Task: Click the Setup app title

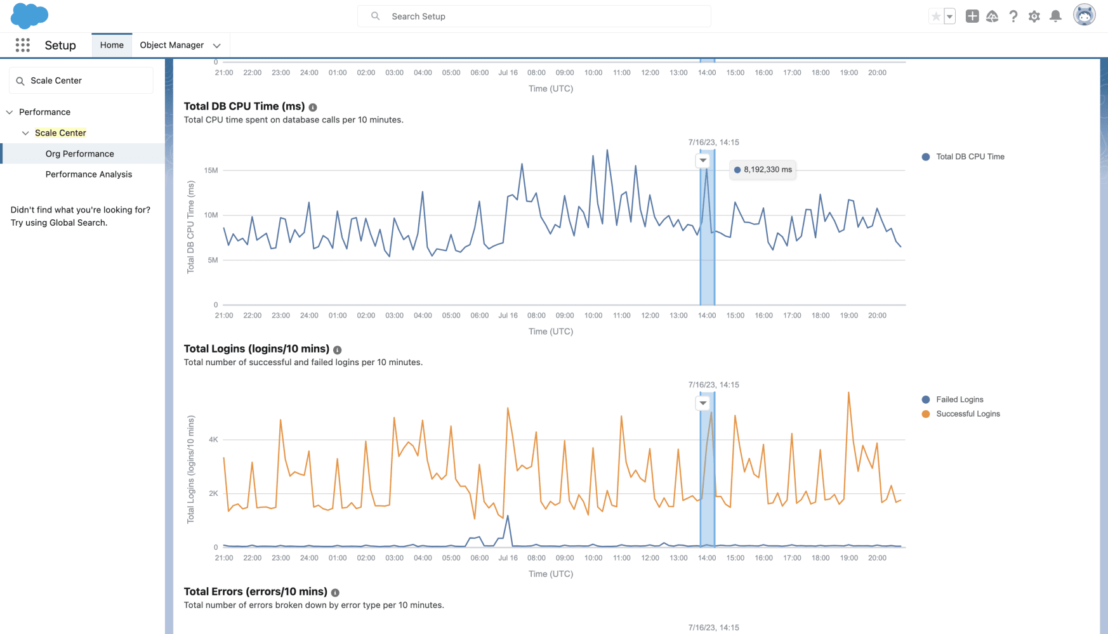Action: pyautogui.click(x=60, y=45)
